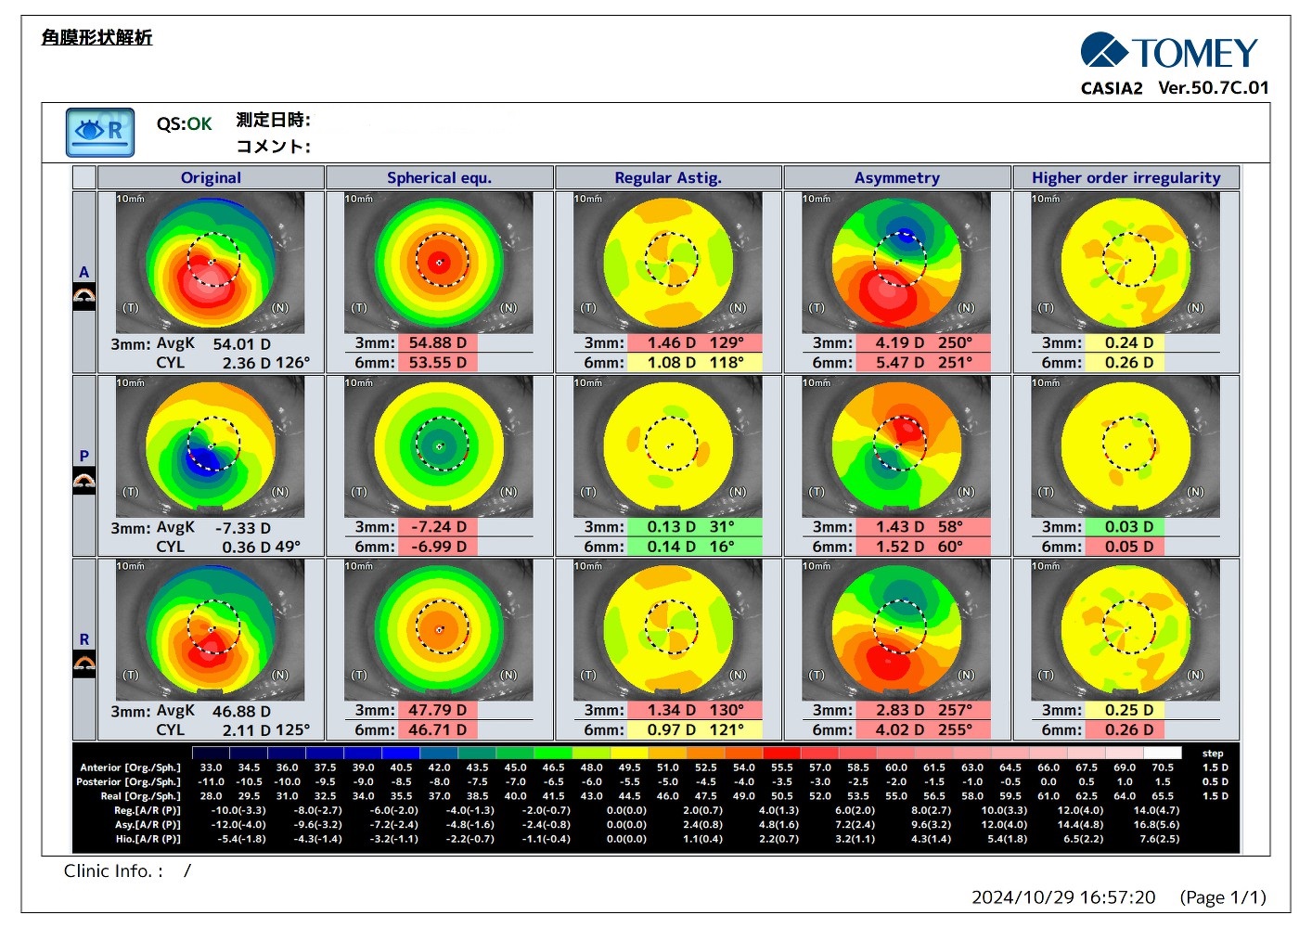Click the 5.47 D 251° asymmetry value
The width and height of the screenshot is (1312, 928).
(924, 362)
